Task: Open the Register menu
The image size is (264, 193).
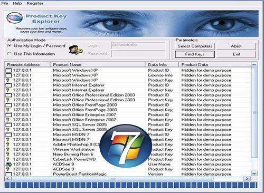Action: [35, 3]
